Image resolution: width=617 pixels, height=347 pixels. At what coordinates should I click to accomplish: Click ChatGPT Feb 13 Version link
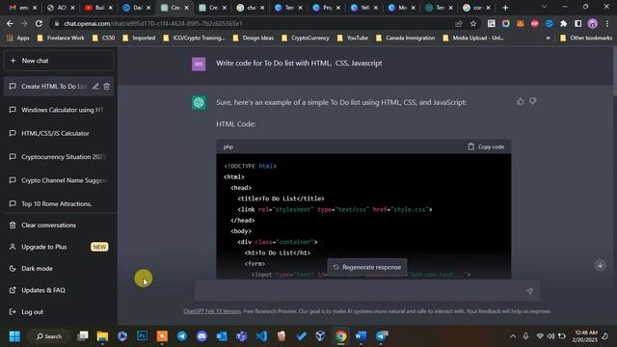(212, 311)
